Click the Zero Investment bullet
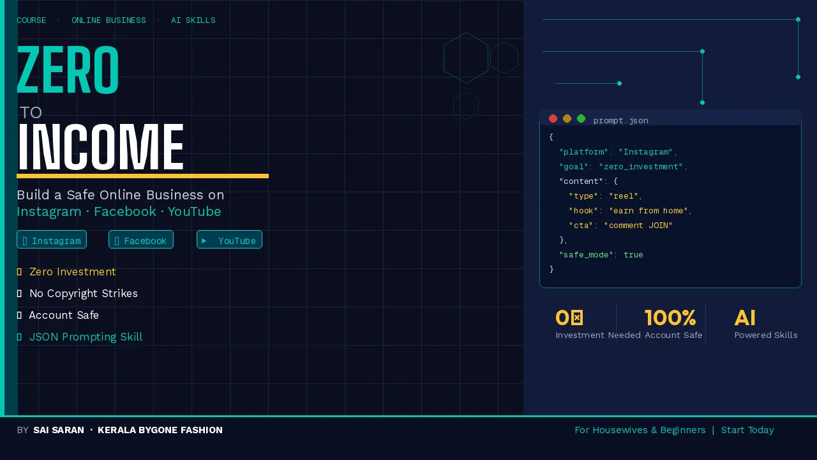 66,272
